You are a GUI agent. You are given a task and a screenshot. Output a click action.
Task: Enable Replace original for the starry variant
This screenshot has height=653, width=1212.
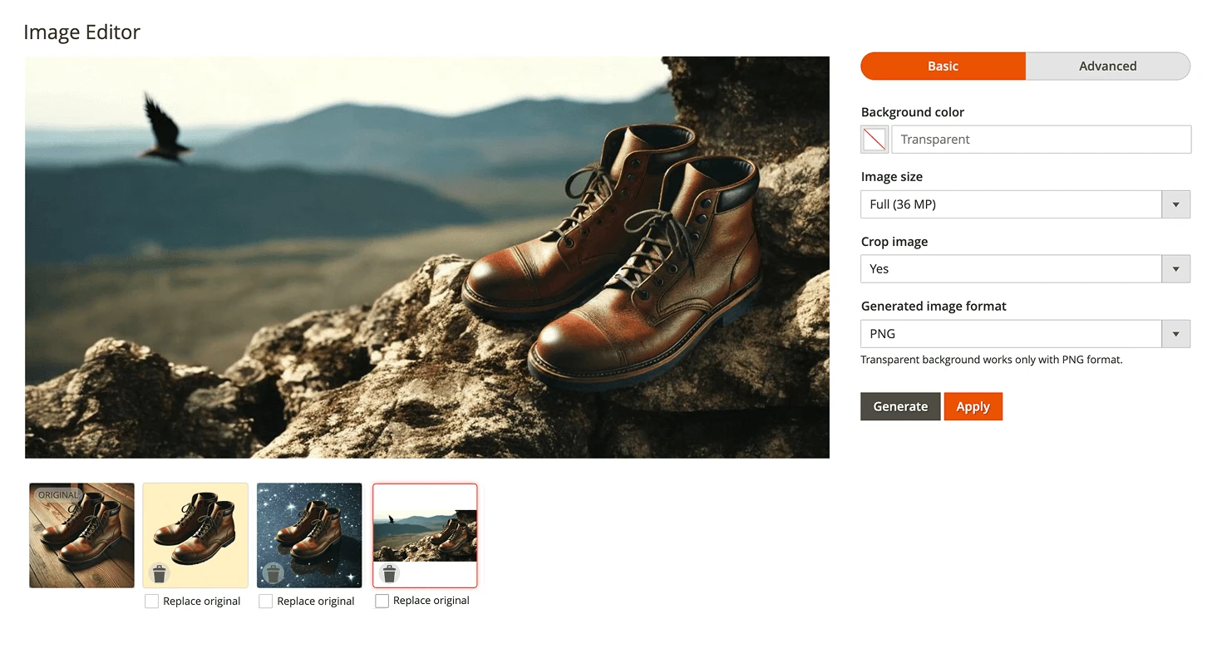coord(264,601)
